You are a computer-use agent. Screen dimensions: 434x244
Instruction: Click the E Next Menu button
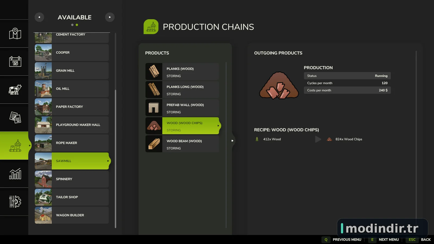pyautogui.click(x=384, y=240)
